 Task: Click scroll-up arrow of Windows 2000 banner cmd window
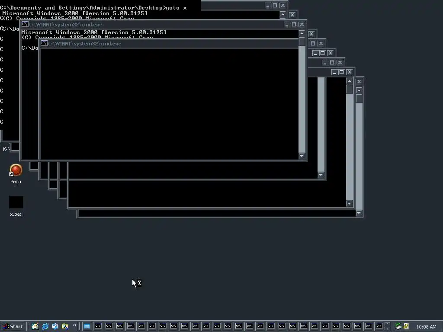(x=302, y=34)
